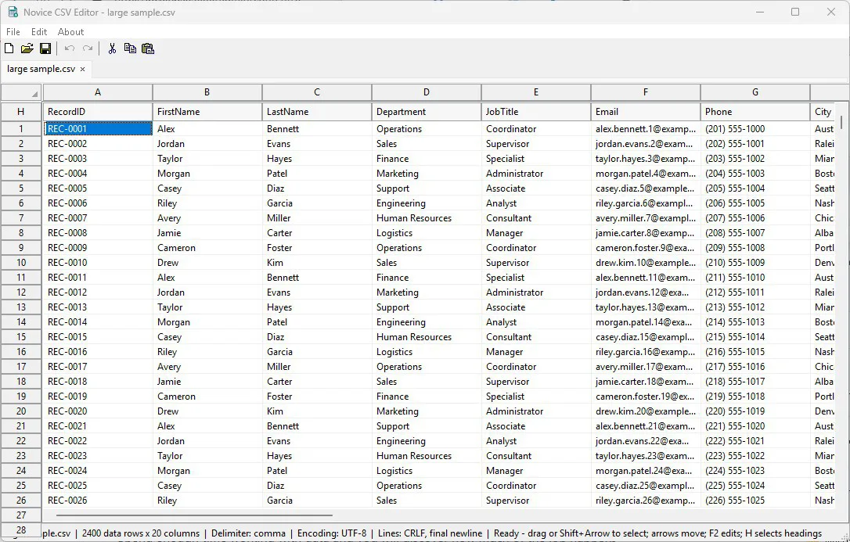Select column G header
This screenshot has height=542, width=850.
pos(755,92)
